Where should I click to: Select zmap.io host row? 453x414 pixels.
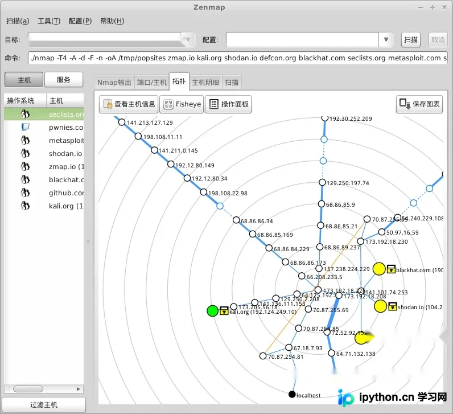coord(44,166)
